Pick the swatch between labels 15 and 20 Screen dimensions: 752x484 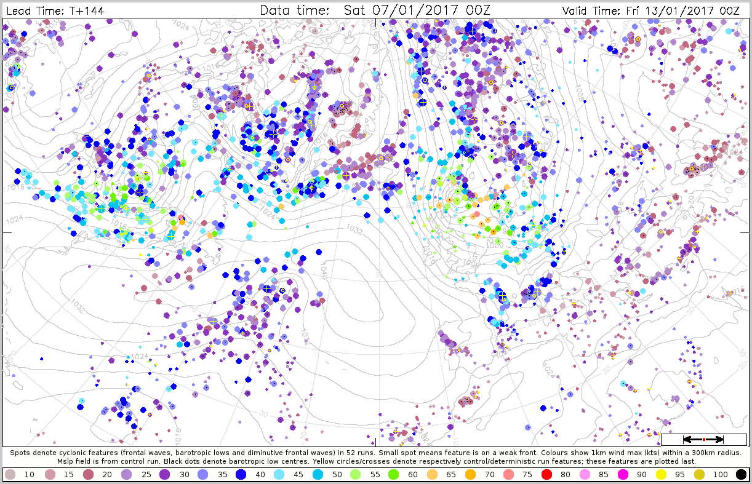(89, 474)
